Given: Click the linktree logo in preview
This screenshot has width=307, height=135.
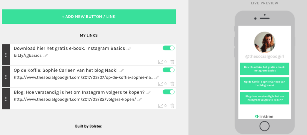Looking at the screenshot, I should coord(264,116).
